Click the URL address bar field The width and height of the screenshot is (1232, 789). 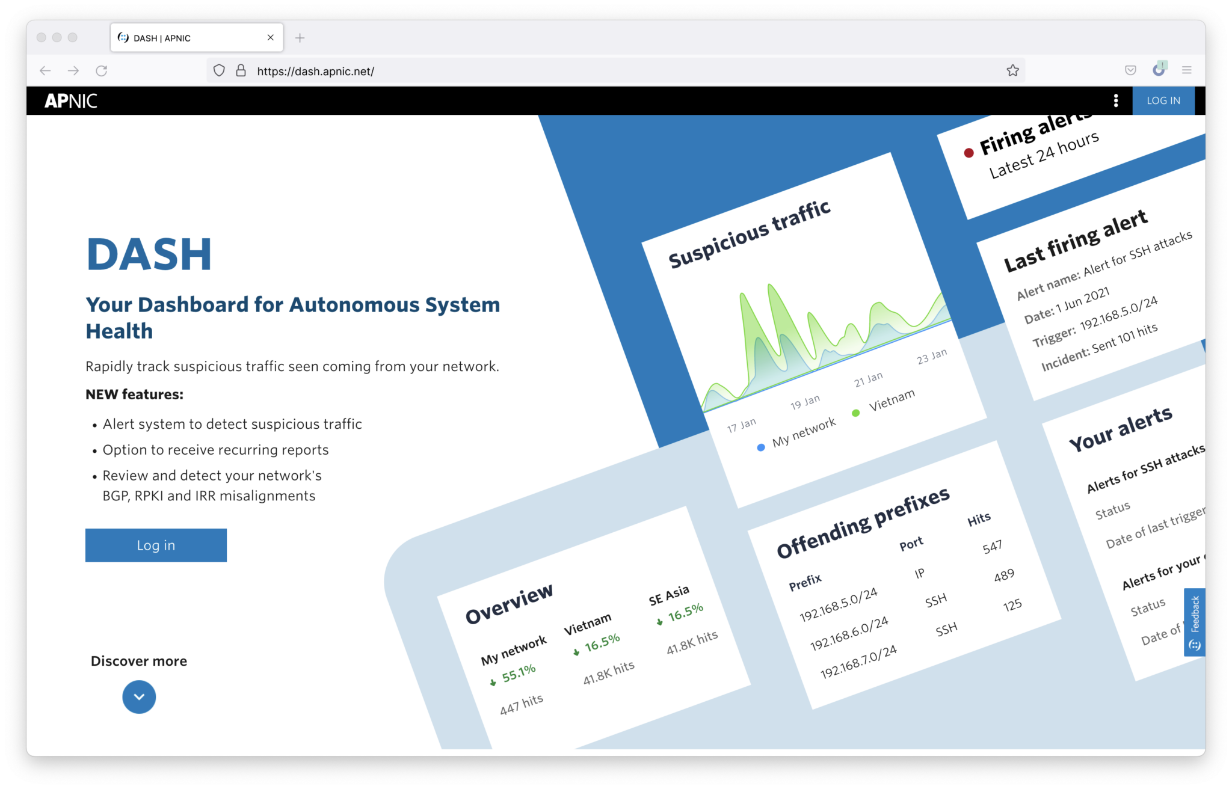tap(602, 71)
